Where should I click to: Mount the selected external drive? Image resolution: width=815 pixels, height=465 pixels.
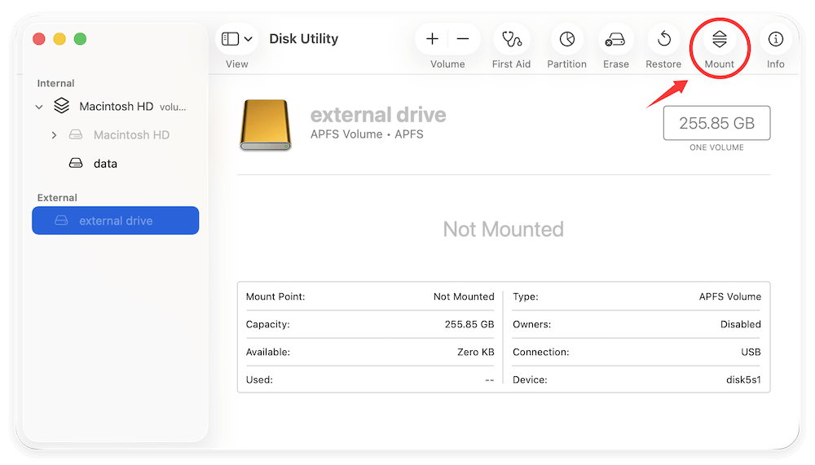pos(720,39)
